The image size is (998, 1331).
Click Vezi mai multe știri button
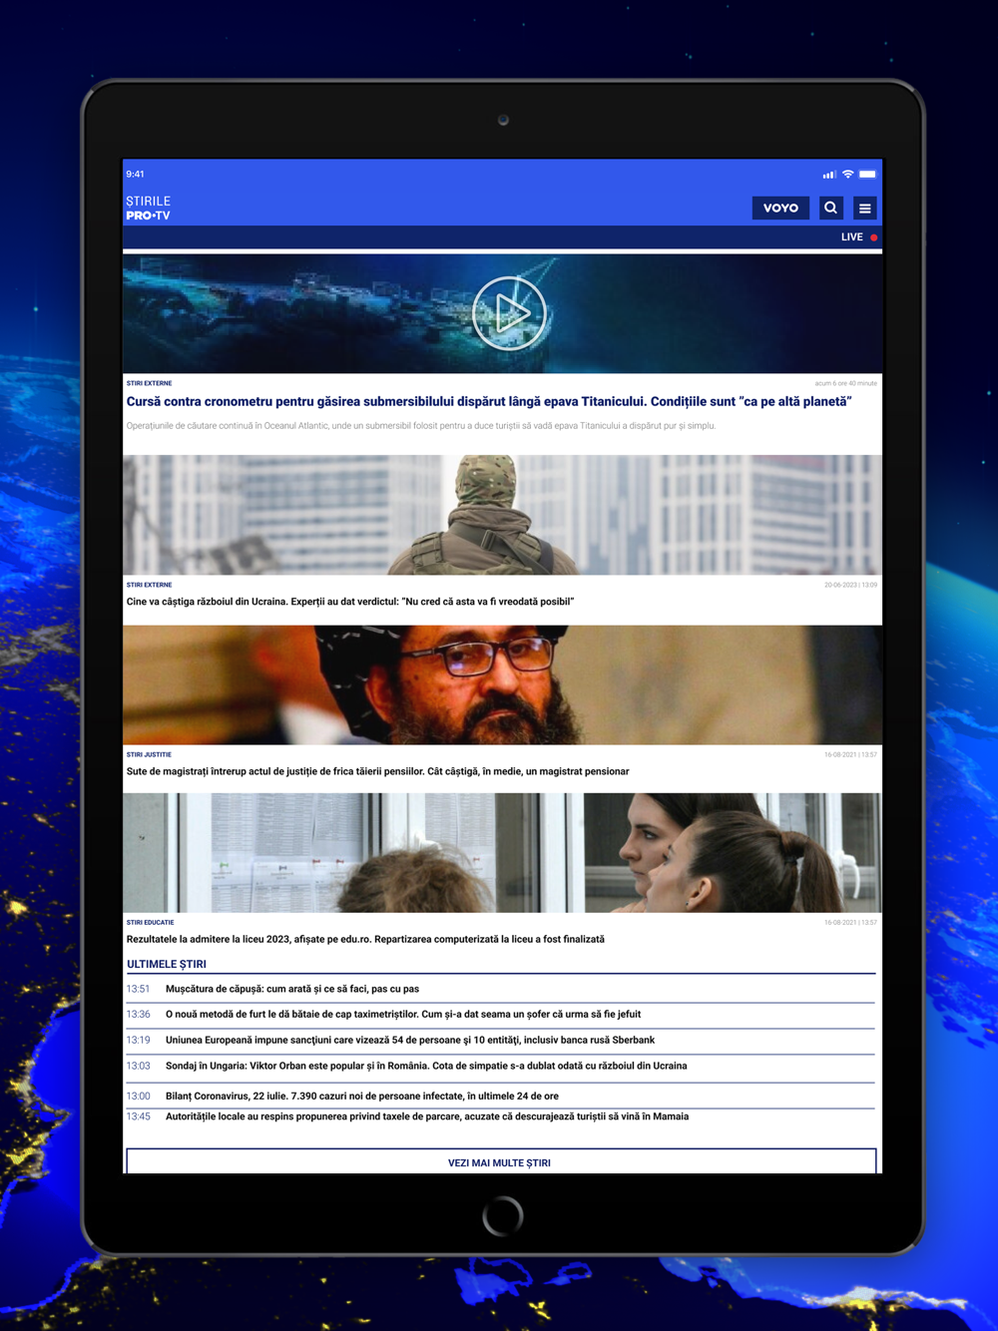(x=501, y=1162)
